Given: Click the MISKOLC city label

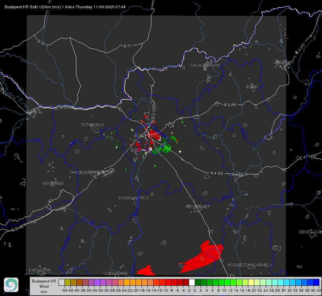Looking at the screenshot, I should pos(285,62).
